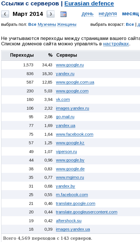
Task: Switch to the день view
Action: point(87,14)
